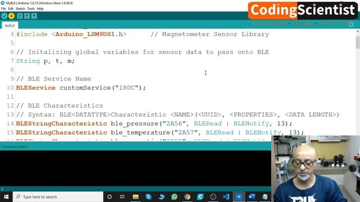
Task: Open the tab options dropdown arrow
Action: tap(351, 24)
